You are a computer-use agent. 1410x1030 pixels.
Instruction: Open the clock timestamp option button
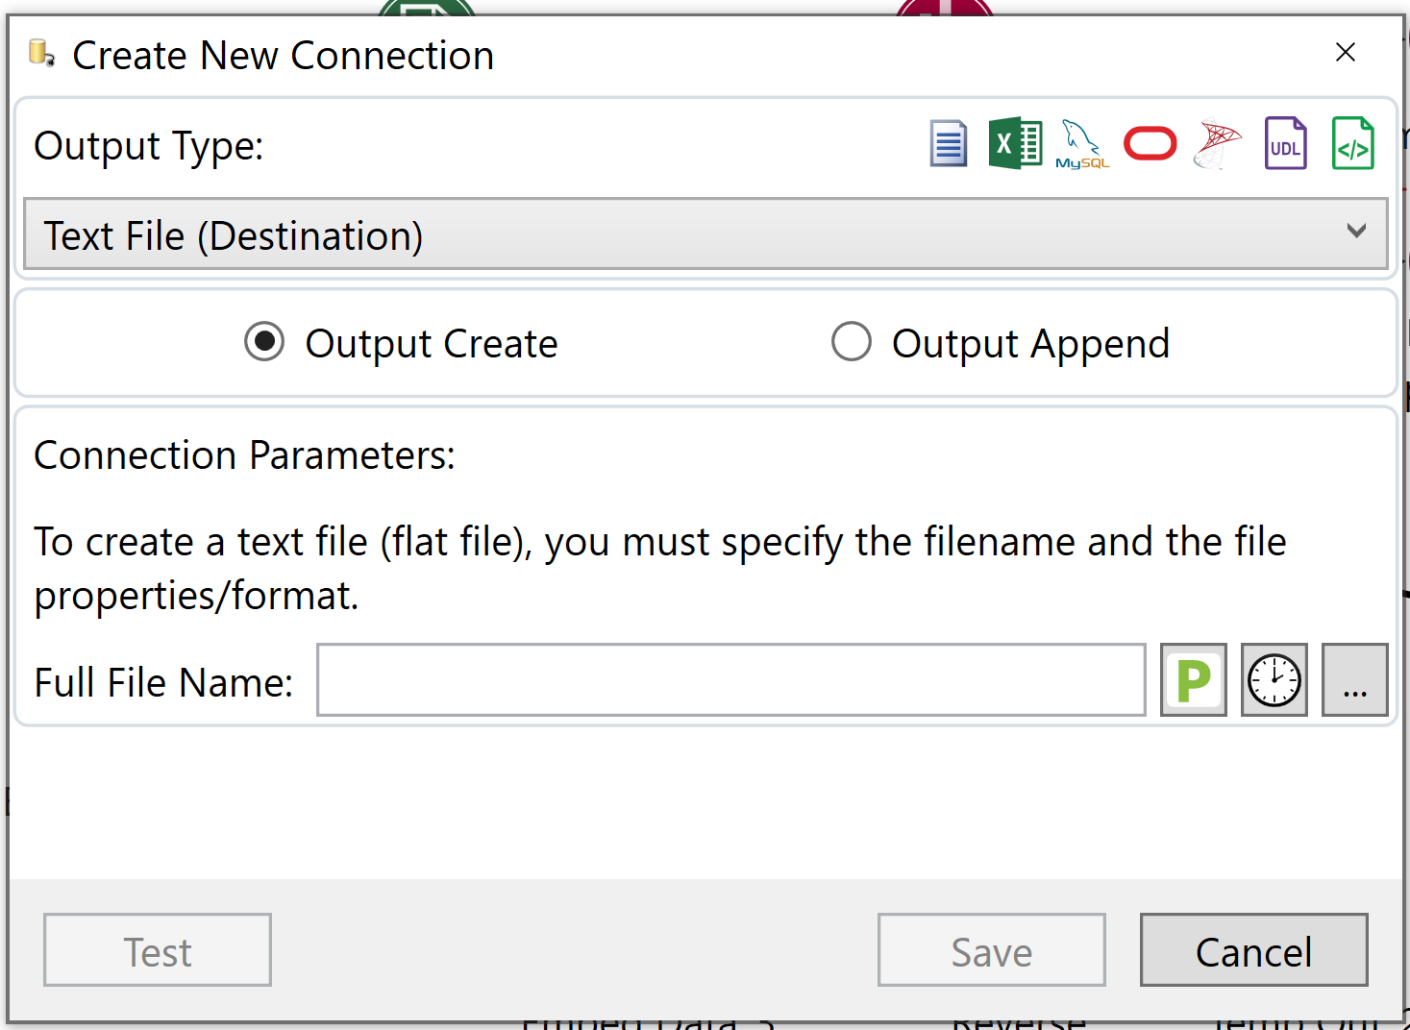pyautogui.click(x=1274, y=680)
